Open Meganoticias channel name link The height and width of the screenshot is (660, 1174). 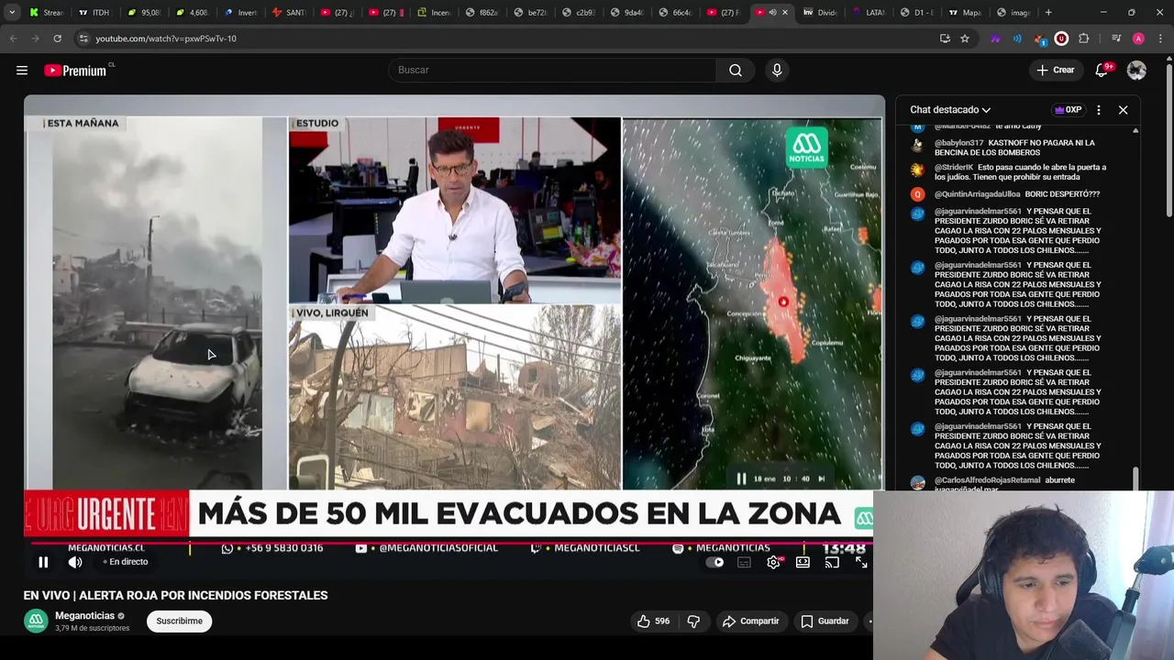pos(84,616)
